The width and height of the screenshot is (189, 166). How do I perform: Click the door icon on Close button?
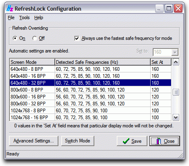(159, 141)
